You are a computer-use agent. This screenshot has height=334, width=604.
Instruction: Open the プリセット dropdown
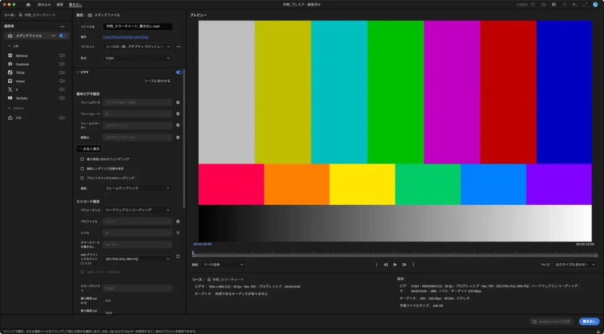coord(137,47)
